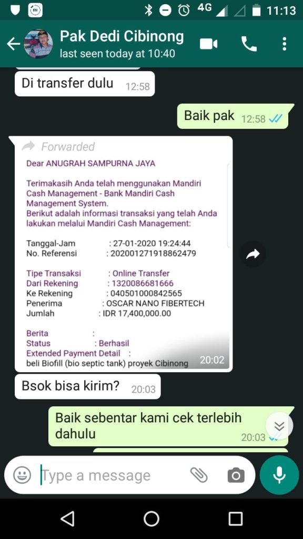
Task: Start a voice call with the contact
Action: point(249,44)
